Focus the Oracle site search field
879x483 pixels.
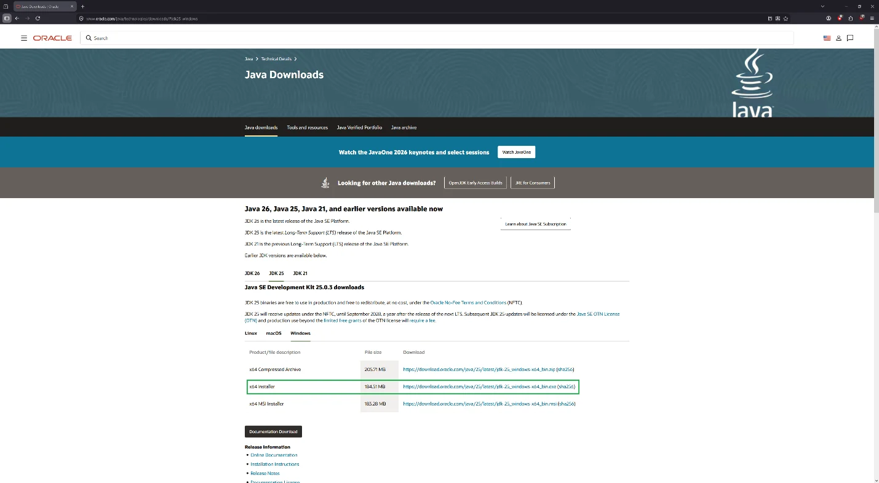[437, 38]
